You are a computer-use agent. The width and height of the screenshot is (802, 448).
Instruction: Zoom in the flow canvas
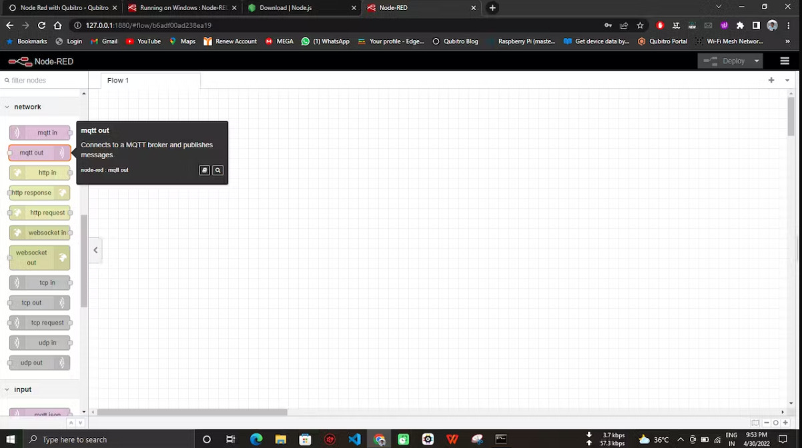[x=785, y=423]
